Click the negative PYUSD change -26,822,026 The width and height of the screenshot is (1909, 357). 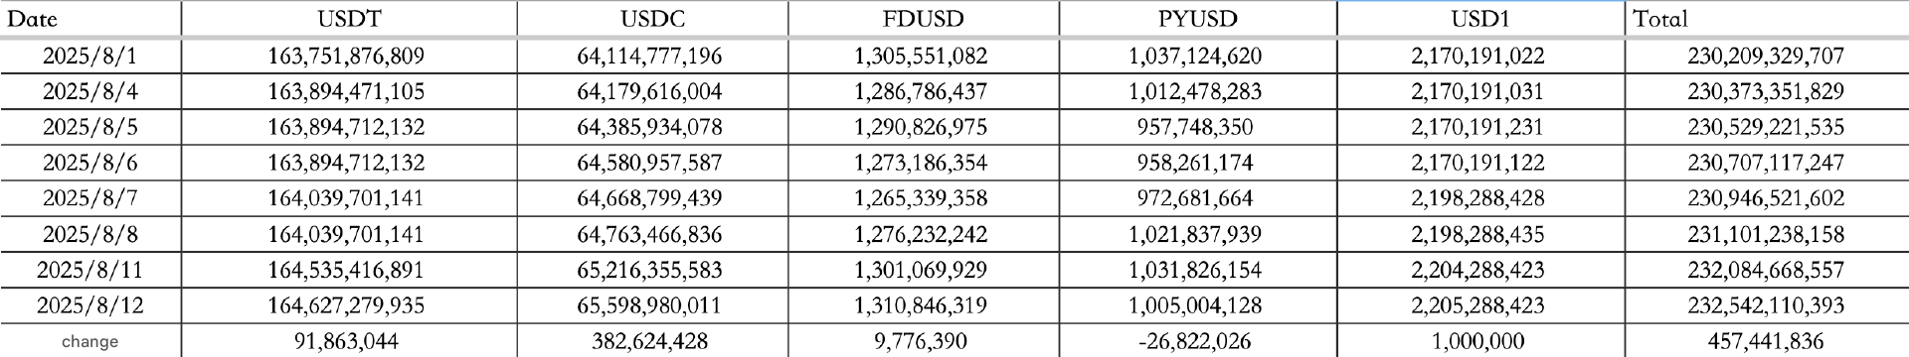coord(1197,341)
